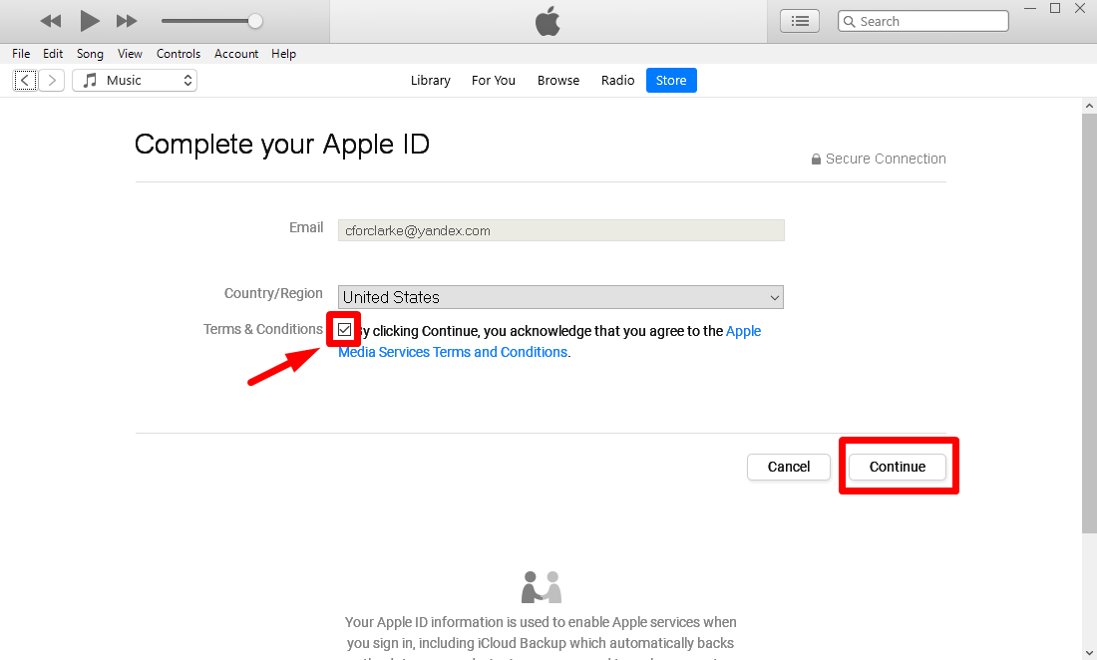Image resolution: width=1097 pixels, height=660 pixels.
Task: Click the search magnifier icon
Action: tap(849, 21)
